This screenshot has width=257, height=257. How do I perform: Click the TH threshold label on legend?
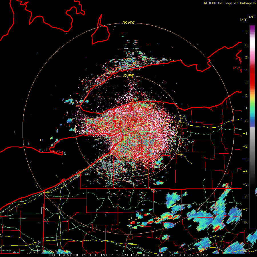pos(245,222)
